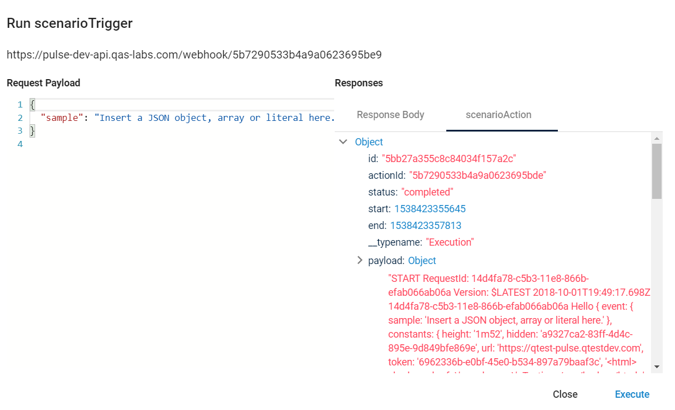Click the end timestamp value
The height and width of the screenshot is (410, 675).
426,226
